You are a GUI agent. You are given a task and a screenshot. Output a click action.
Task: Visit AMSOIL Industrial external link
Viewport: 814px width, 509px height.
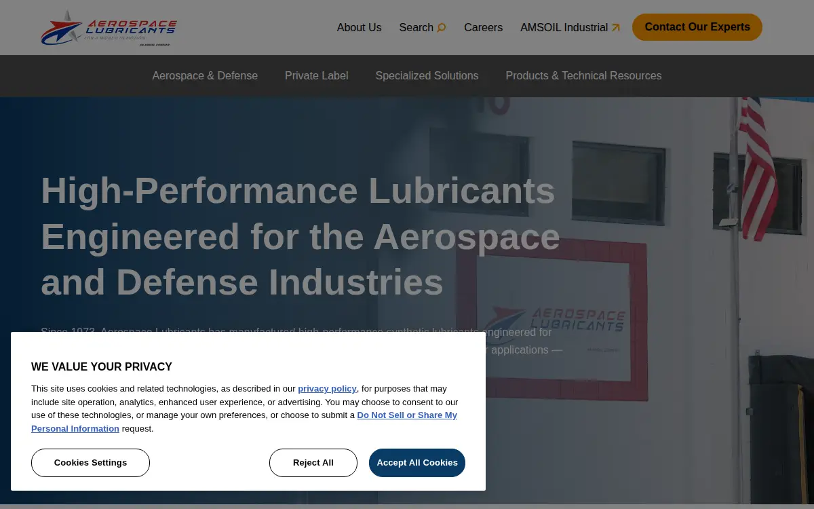pos(570,28)
